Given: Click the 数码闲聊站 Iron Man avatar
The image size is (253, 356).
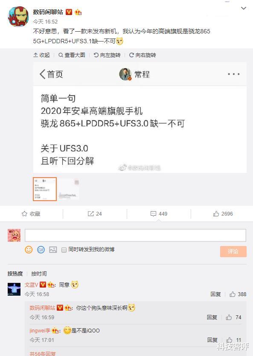Looking at the screenshot, I should tap(18, 16).
